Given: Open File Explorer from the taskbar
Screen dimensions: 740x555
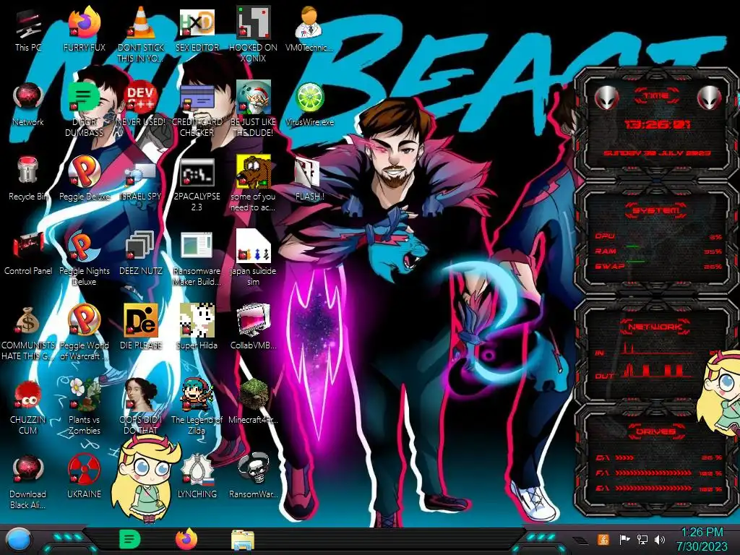Looking at the screenshot, I should click(243, 540).
